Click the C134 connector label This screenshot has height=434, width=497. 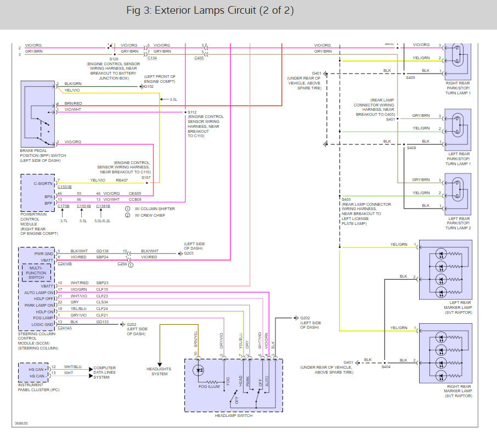point(152,58)
